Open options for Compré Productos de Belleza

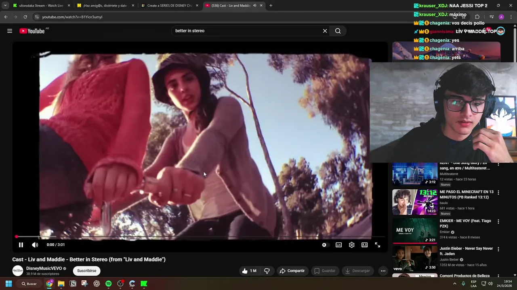click(498, 276)
